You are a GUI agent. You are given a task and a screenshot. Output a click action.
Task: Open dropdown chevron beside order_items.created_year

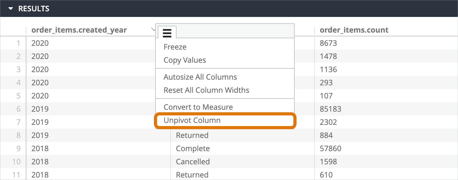coord(153,30)
